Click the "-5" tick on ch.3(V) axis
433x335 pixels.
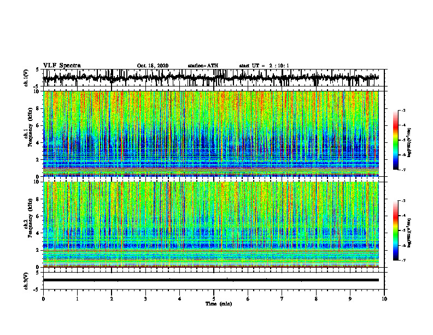pyautogui.click(x=37, y=290)
